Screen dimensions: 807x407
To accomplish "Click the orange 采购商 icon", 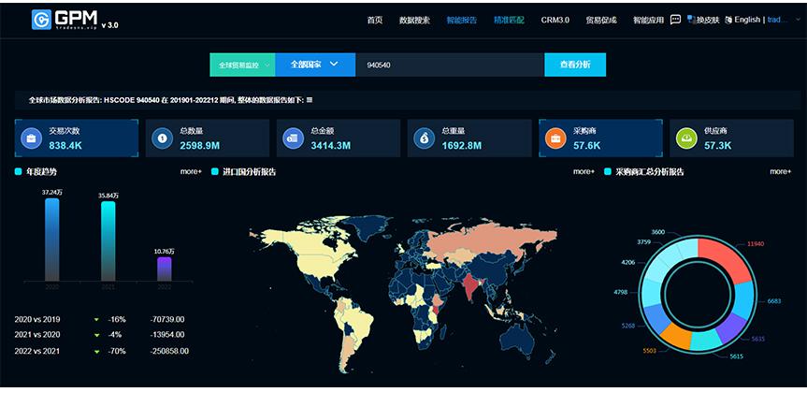I will (x=555, y=138).
